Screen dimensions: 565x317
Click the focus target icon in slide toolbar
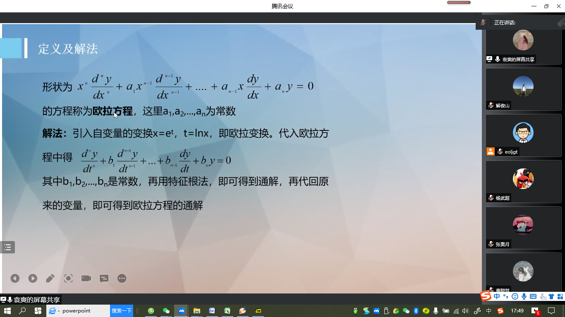(x=68, y=279)
